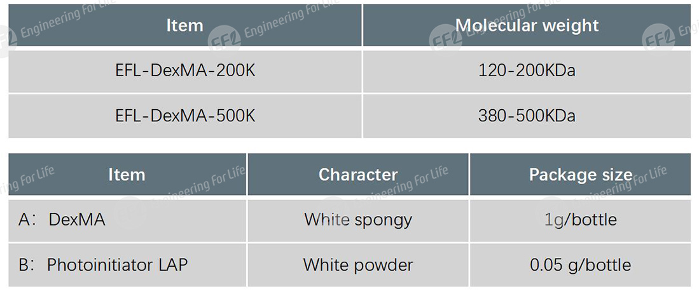The height and width of the screenshot is (296, 699).
Task: Click the EFL-DexMA-500K row label
Action: 185,116
